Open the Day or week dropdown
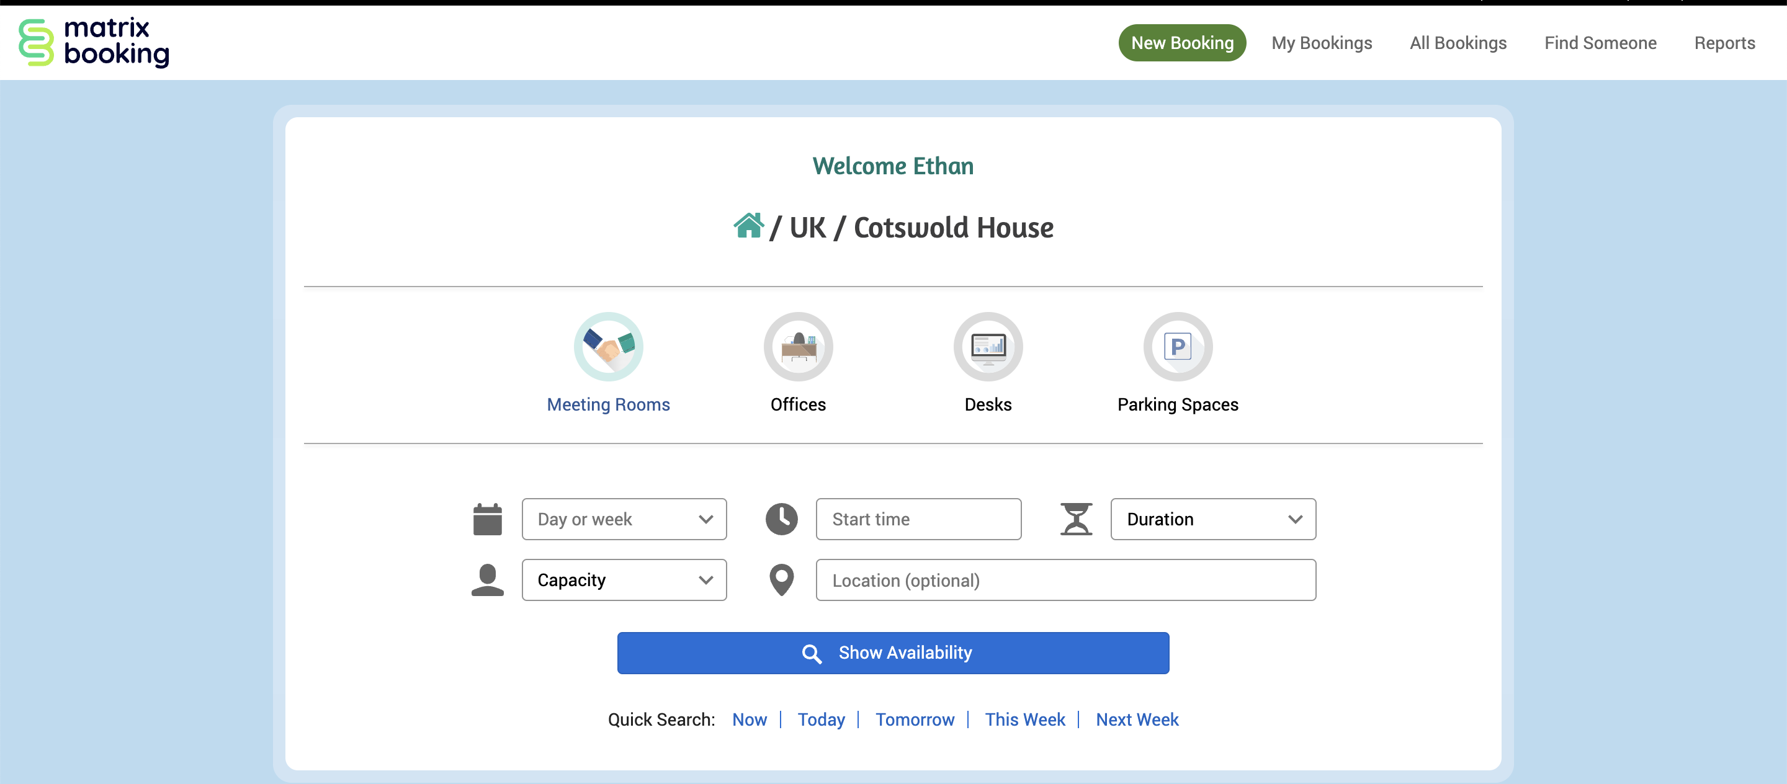The image size is (1787, 784). click(x=624, y=519)
